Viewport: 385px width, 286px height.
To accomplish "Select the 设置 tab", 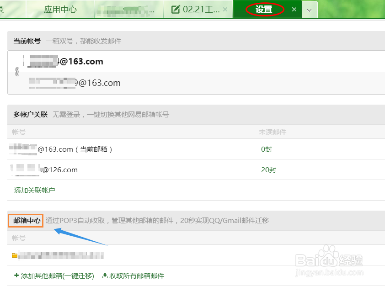I will (x=264, y=9).
